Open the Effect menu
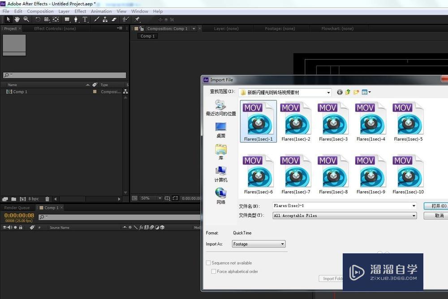The width and height of the screenshot is (448, 299). click(80, 11)
